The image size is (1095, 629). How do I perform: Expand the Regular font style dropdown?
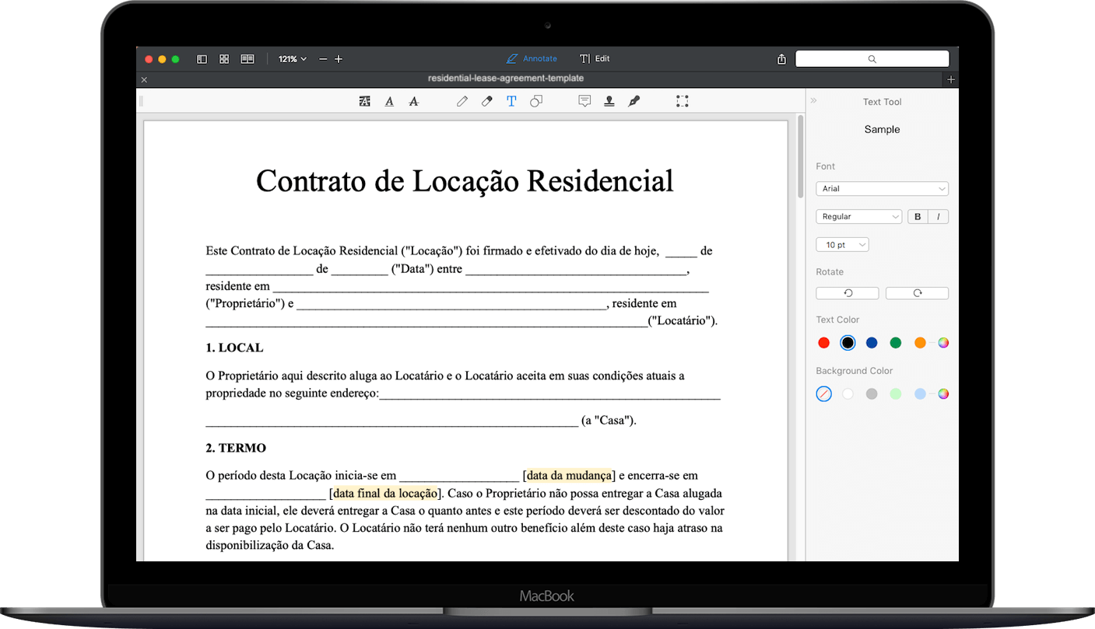(x=858, y=216)
